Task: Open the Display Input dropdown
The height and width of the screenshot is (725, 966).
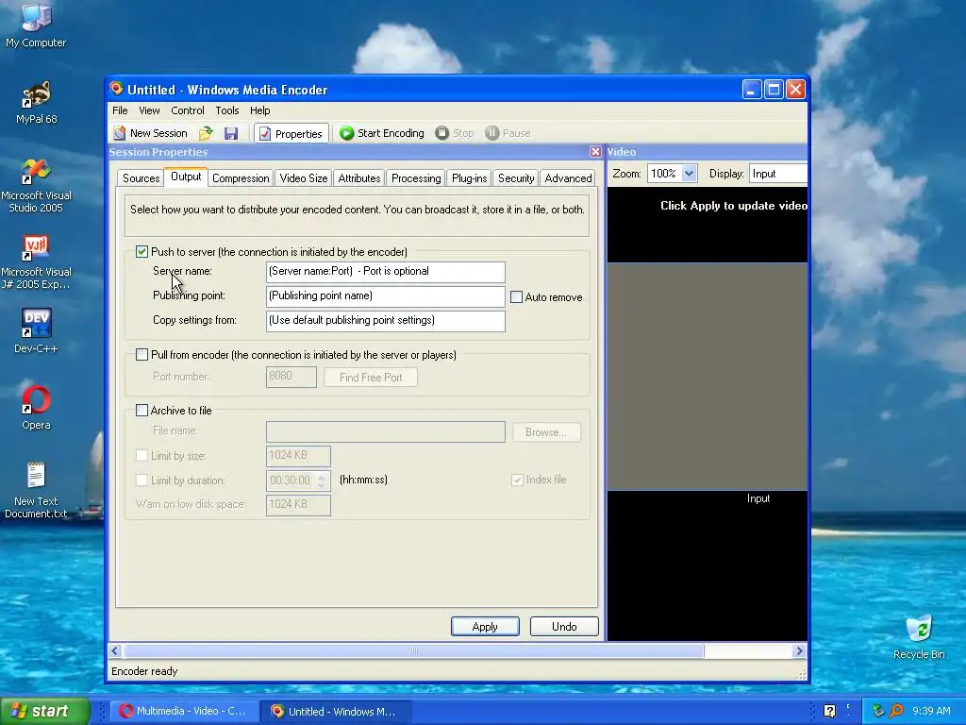Action: tap(778, 174)
